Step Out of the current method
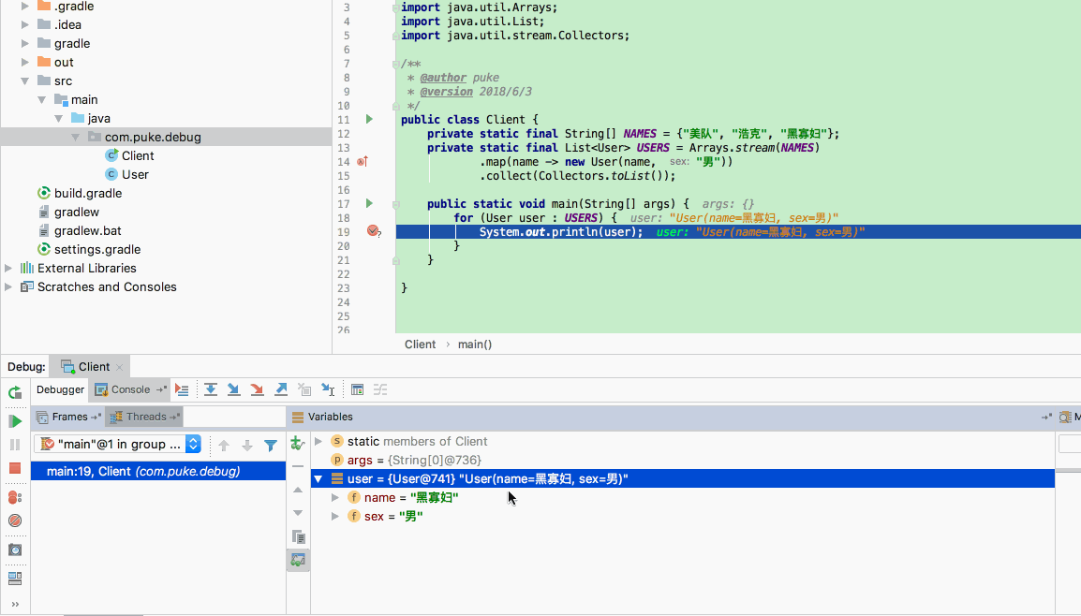Image resolution: width=1081 pixels, height=616 pixels. pos(281,389)
